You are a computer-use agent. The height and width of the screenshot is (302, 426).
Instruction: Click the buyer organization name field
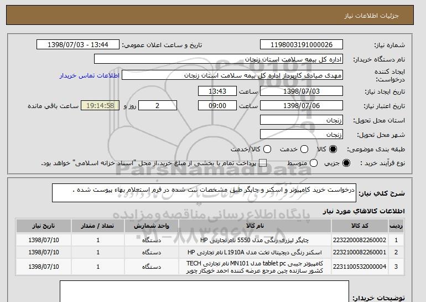[x=219, y=59]
